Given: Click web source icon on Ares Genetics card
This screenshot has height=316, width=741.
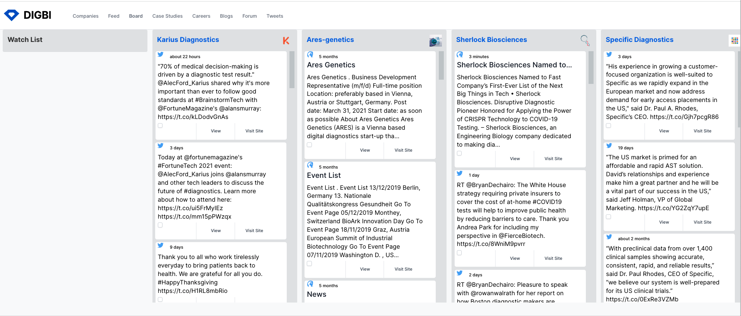Looking at the screenshot, I should (310, 55).
